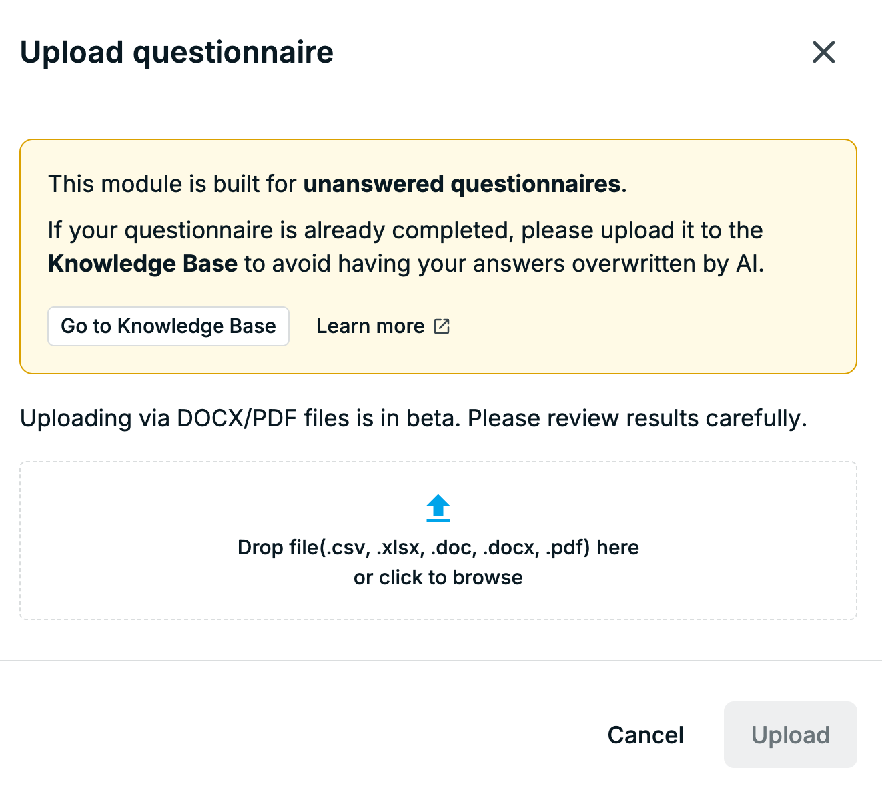Click the "If your questionnaire is already completed" line
This screenshot has height=786, width=882.
pyautogui.click(x=406, y=230)
